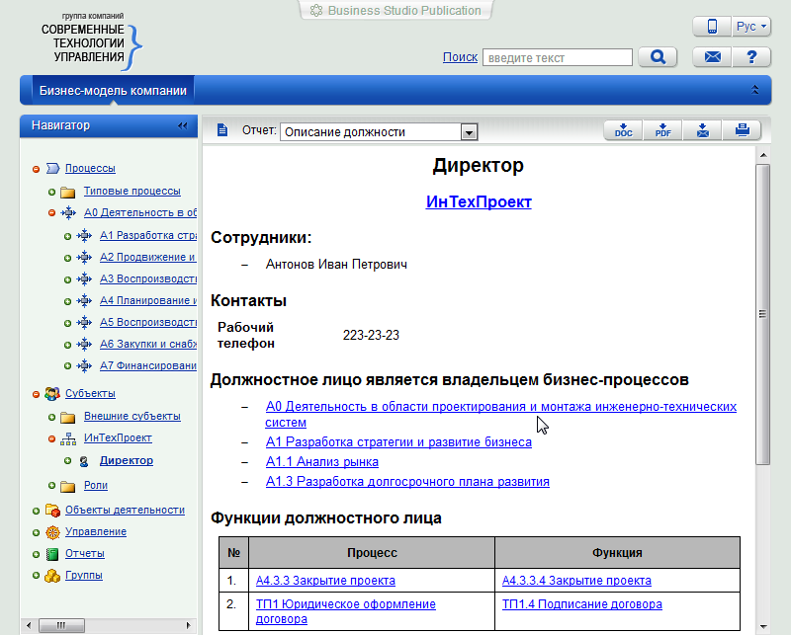Collapse the Navigator panel

point(182,125)
